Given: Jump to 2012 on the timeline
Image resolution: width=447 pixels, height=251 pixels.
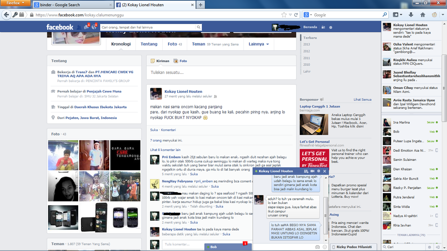Looking at the screenshot, I should pos(307,51).
